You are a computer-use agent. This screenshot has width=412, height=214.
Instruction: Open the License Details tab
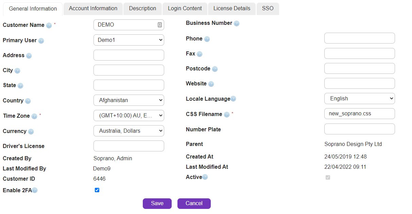pyautogui.click(x=232, y=9)
